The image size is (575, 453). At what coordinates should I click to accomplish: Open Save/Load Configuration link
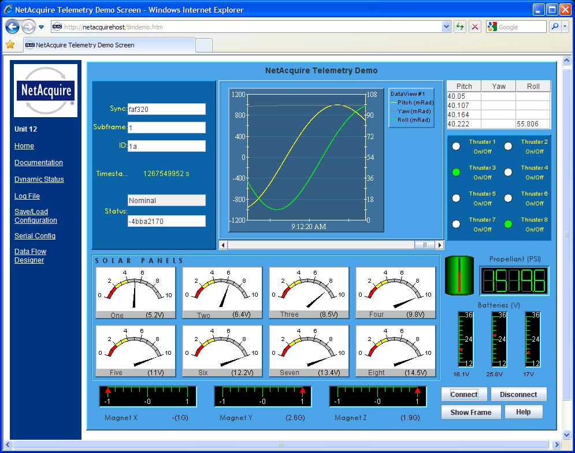pyautogui.click(x=36, y=216)
